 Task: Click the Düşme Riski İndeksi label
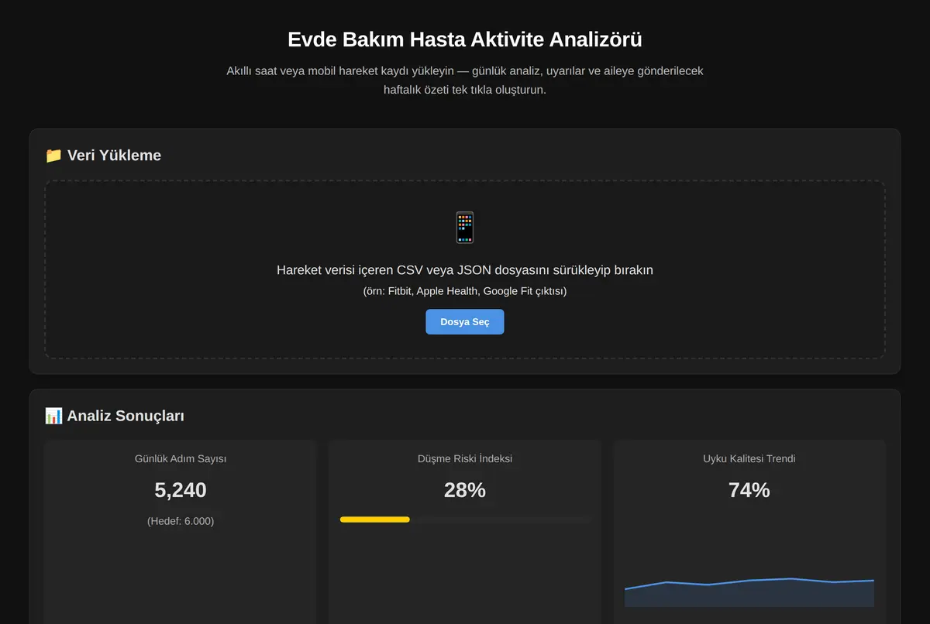pos(465,458)
